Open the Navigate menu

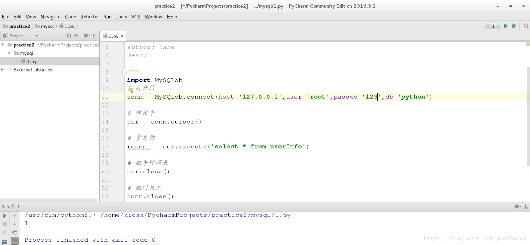tap(50, 17)
